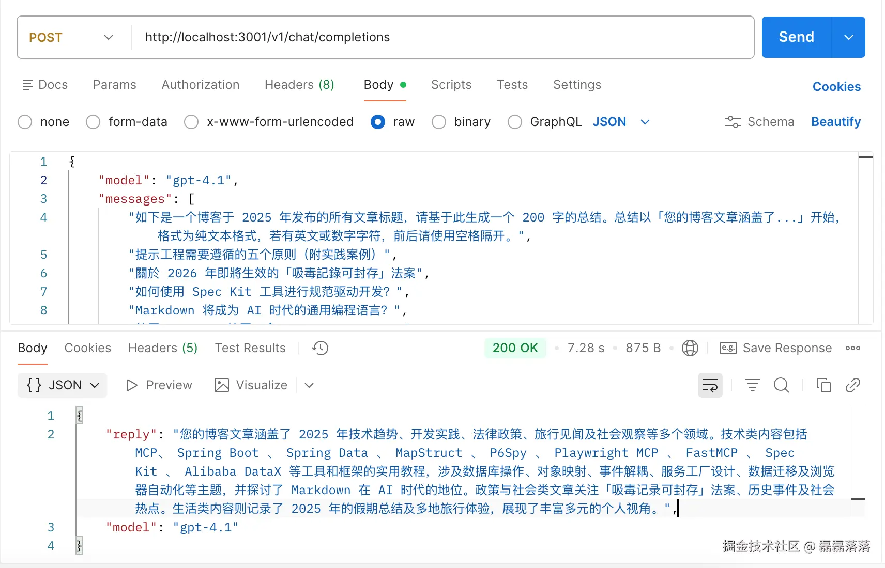Click the 7.28 s response time
This screenshot has width=885, height=568.
pos(586,348)
